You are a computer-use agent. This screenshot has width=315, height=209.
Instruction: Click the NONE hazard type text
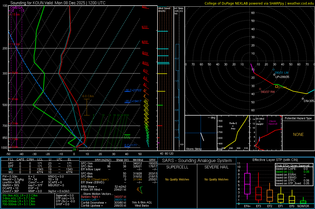pyautogui.click(x=298, y=135)
